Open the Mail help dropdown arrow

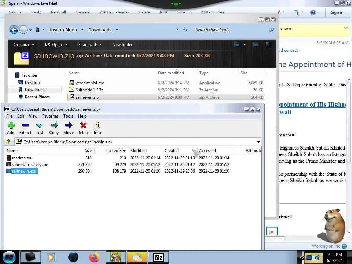(318, 12)
